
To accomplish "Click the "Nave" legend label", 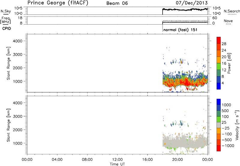I will (228, 21).
